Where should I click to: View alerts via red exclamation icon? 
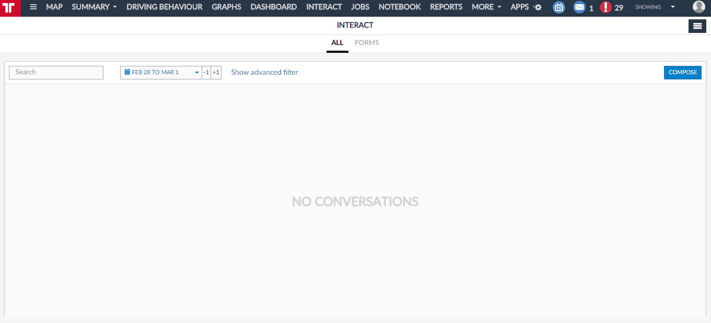coord(605,7)
